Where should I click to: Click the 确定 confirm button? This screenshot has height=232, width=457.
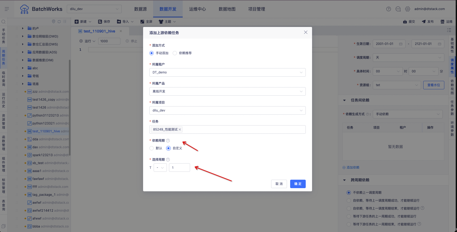pos(298,184)
